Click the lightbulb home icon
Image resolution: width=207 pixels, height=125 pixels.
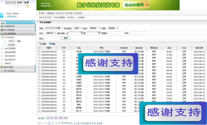point(39,13)
